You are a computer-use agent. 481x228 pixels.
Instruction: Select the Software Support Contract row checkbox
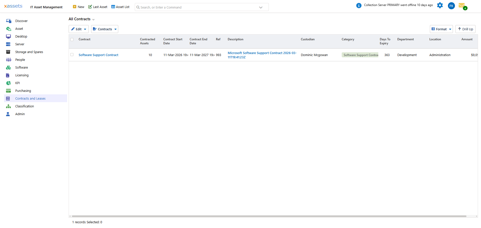tap(72, 55)
